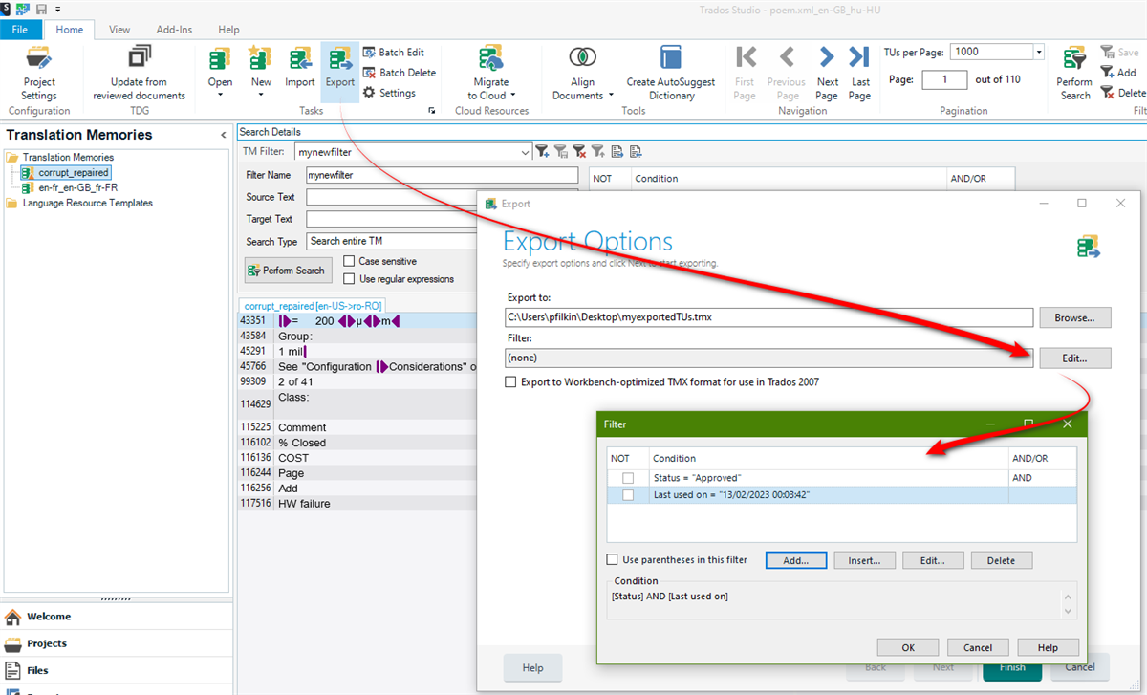Screen dimensions: 1147x695
Task: Open the Projects view in sidebar
Action: coord(116,643)
